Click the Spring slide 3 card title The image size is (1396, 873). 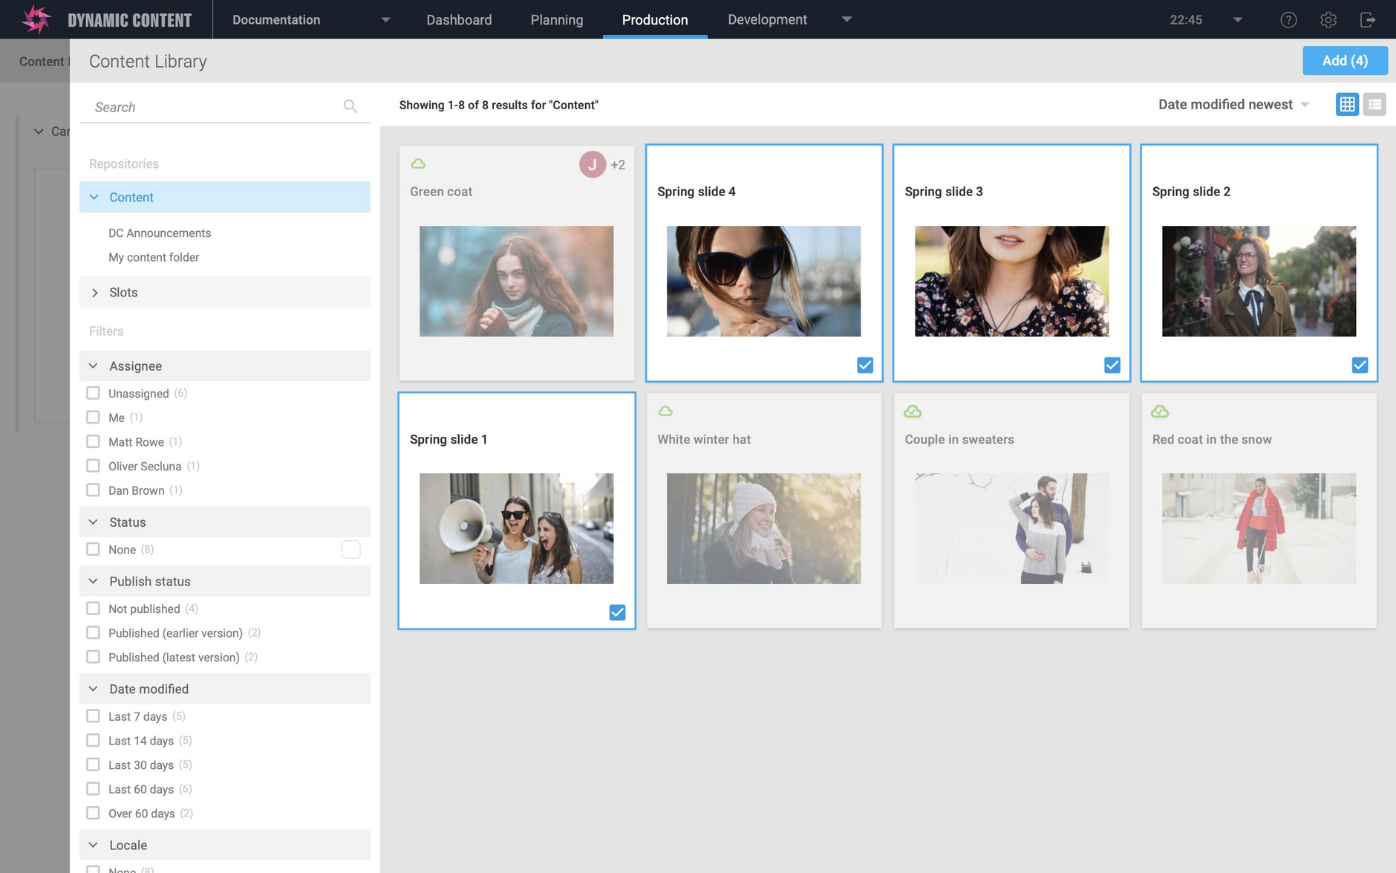coord(943,192)
